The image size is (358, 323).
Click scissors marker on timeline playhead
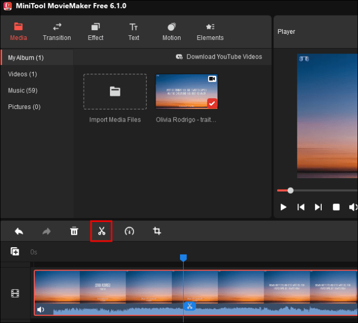[189, 306]
